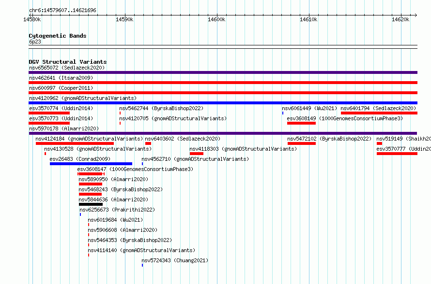Open nsv4120705 gnomAD variant label
The image size is (431, 284).
(x=173, y=118)
